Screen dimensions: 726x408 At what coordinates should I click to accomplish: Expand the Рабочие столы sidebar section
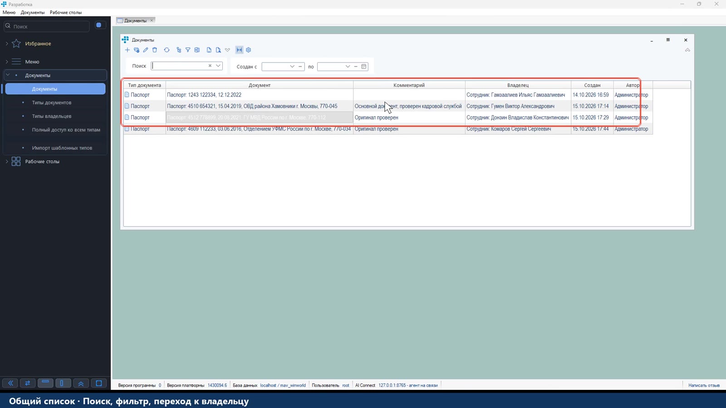[7, 161]
